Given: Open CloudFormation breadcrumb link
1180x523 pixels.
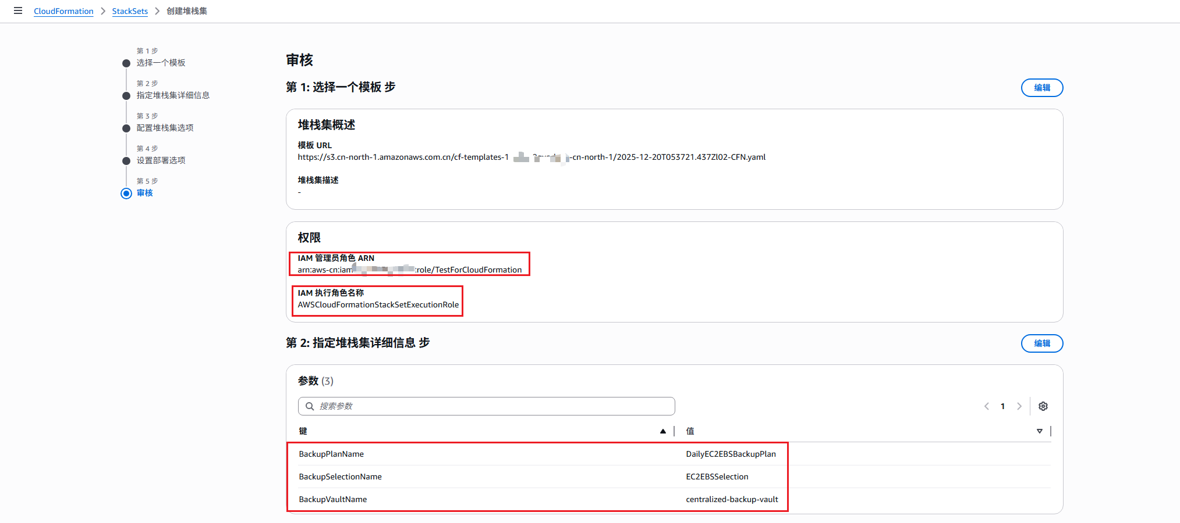Looking at the screenshot, I should click(63, 11).
